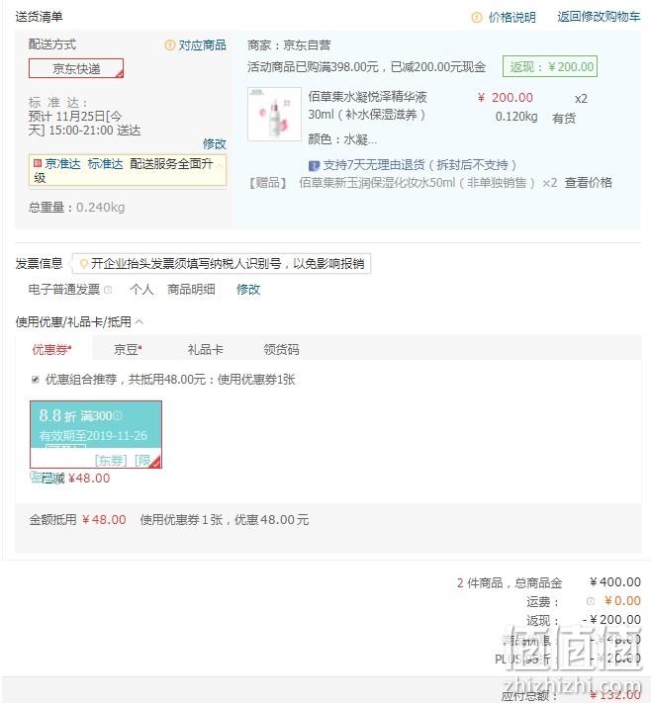Click 金额抵用 ¥48.00 amount
Viewport: 651px width, 703px height.
pyautogui.click(x=104, y=520)
